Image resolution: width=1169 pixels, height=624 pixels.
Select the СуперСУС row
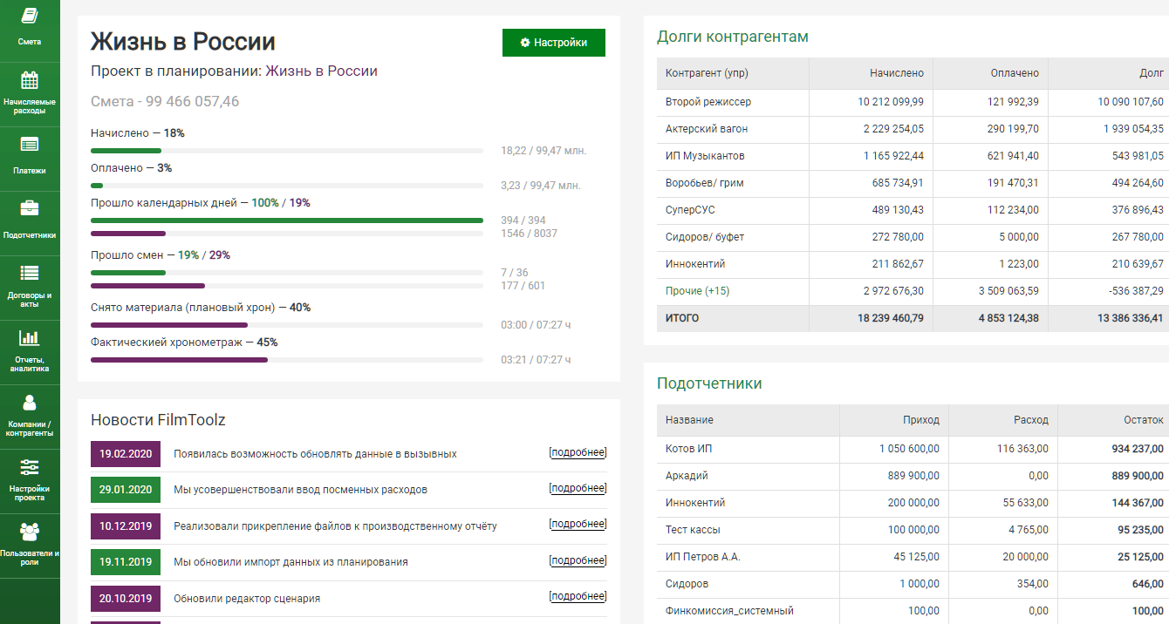tap(913, 210)
